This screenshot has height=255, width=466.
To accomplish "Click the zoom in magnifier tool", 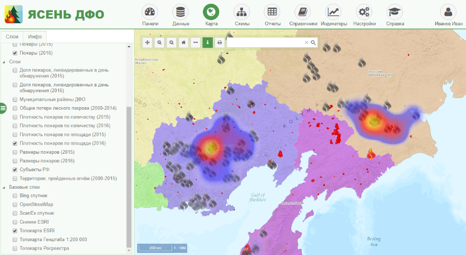I will pyautogui.click(x=159, y=42).
